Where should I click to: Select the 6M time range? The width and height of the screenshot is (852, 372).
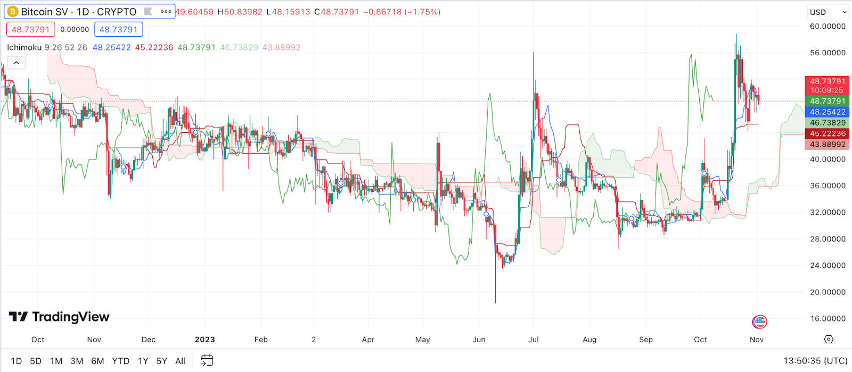pos(97,361)
